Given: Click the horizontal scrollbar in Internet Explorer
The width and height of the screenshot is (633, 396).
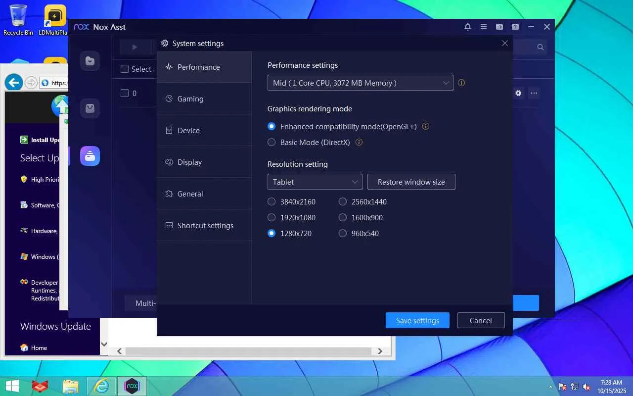Looking at the screenshot, I should [249, 351].
